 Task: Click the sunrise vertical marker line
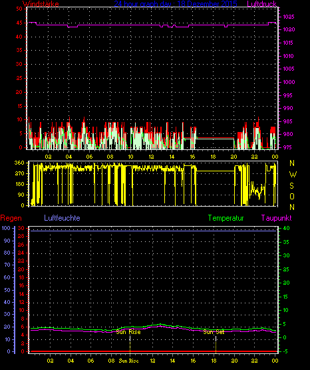130,345
